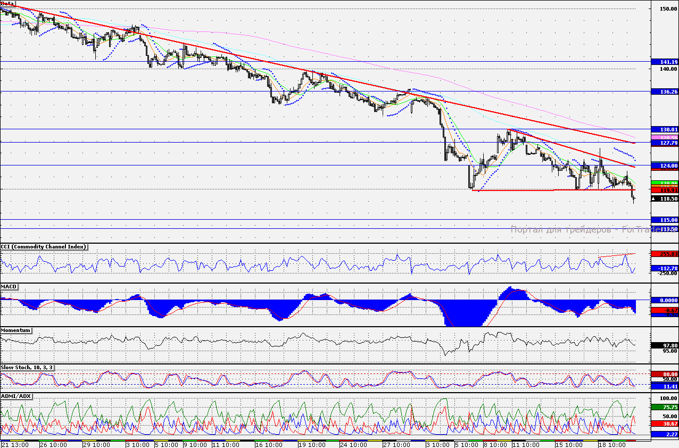Select the '16 10:00' time axis marker

[x=268, y=444]
